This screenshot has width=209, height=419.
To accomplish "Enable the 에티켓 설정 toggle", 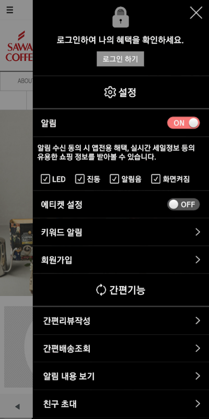I will coord(183,204).
